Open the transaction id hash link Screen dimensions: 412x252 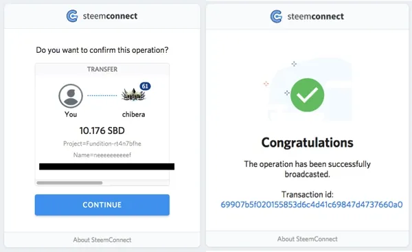coord(311,205)
